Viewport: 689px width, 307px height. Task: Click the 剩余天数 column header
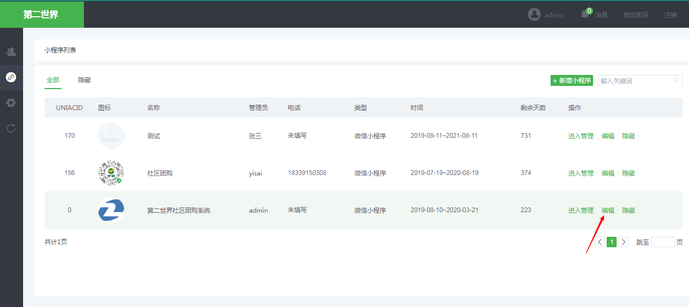533,108
